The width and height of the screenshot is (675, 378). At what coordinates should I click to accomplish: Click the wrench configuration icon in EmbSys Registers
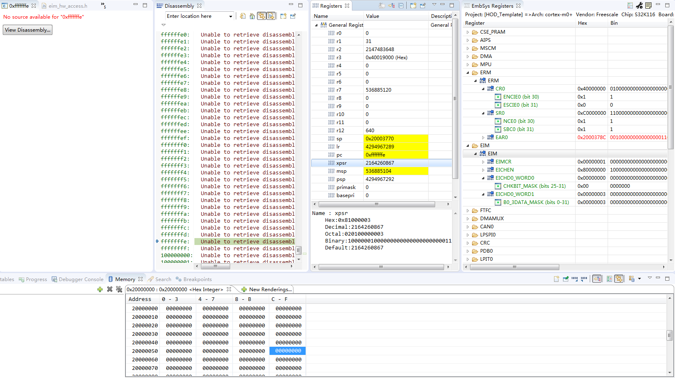[x=639, y=5]
